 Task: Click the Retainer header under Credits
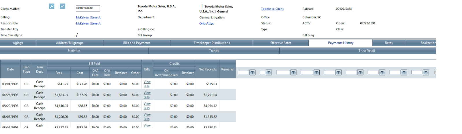[188, 73]
